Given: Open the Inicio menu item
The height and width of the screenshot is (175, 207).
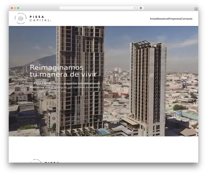Looking at the screenshot, I should [x=154, y=19].
